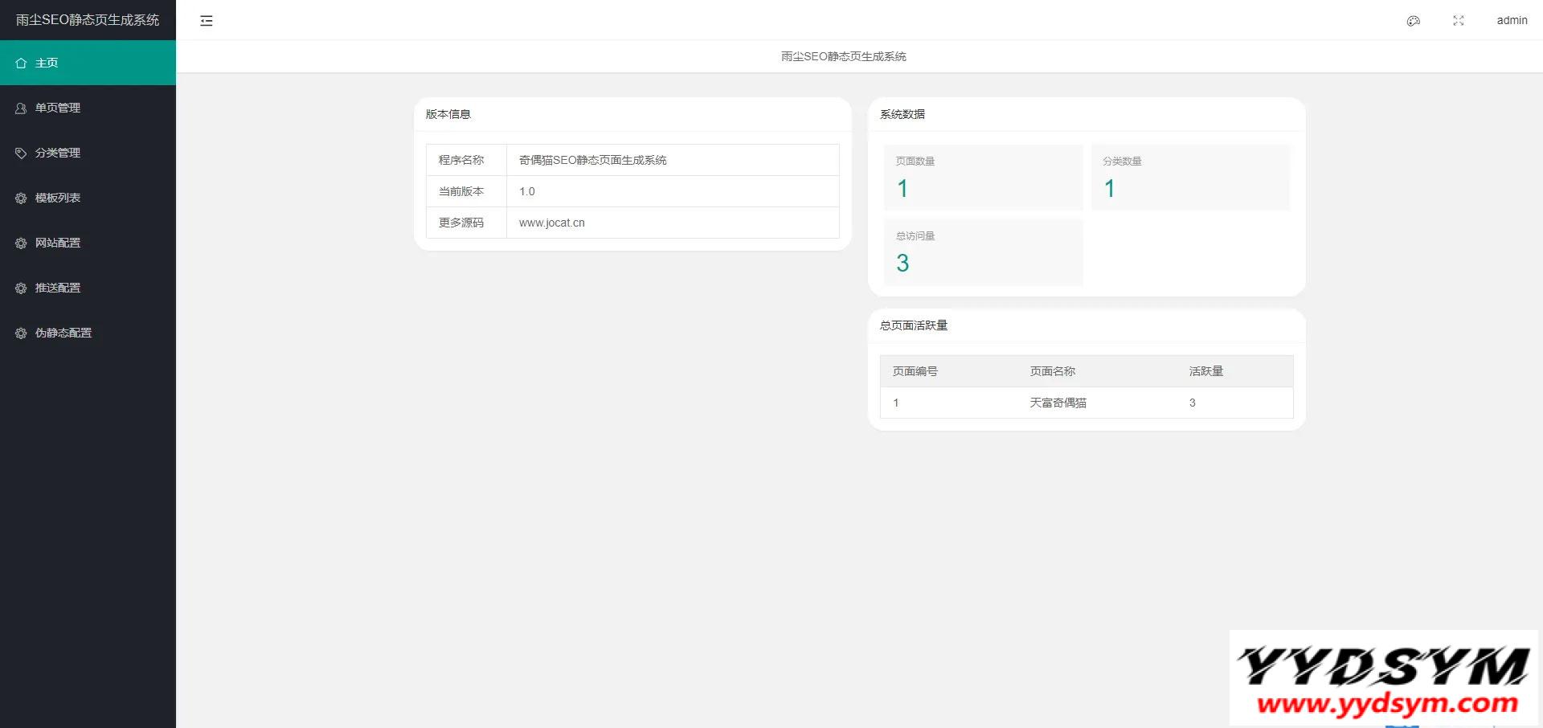Go to 分类管理 in the sidebar

[58, 153]
